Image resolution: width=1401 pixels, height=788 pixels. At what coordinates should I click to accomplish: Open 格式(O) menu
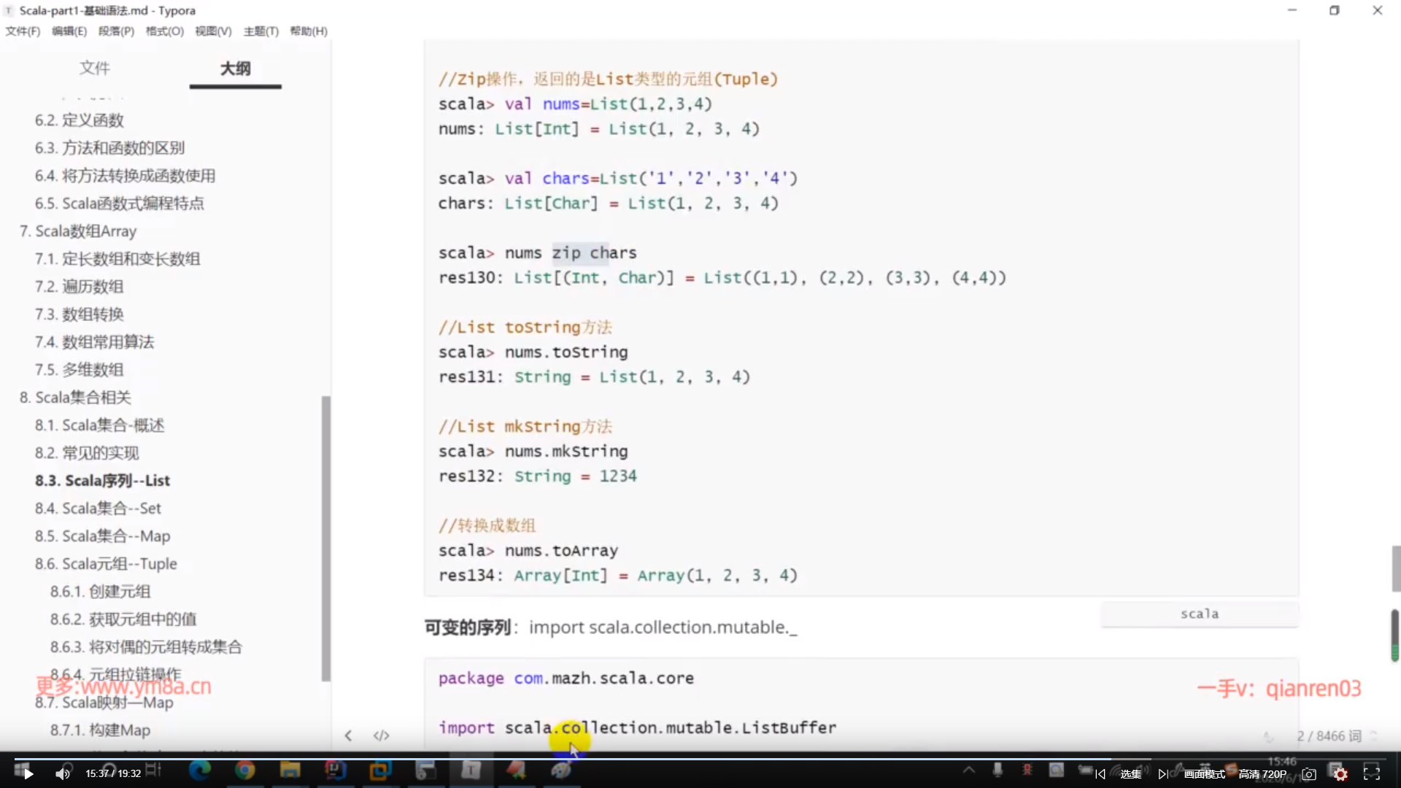[164, 31]
